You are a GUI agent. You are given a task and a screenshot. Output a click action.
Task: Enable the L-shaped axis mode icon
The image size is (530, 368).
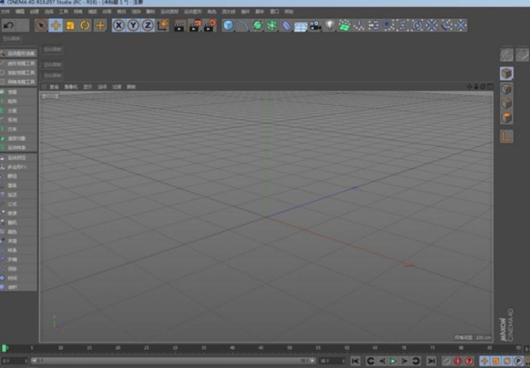(506, 137)
